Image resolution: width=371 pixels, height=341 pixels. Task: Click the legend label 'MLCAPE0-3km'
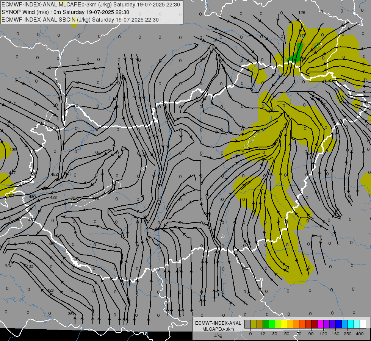tap(218, 329)
